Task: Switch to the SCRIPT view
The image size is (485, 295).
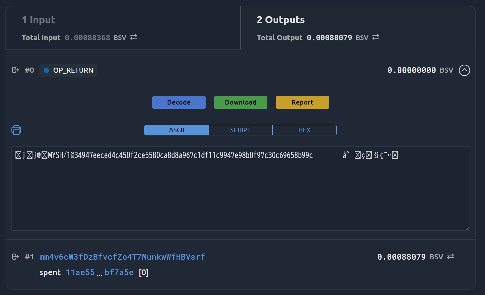Action: click(241, 130)
